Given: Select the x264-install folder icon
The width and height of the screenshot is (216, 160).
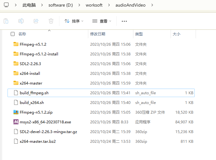Looking at the screenshot, I should point(16,73).
